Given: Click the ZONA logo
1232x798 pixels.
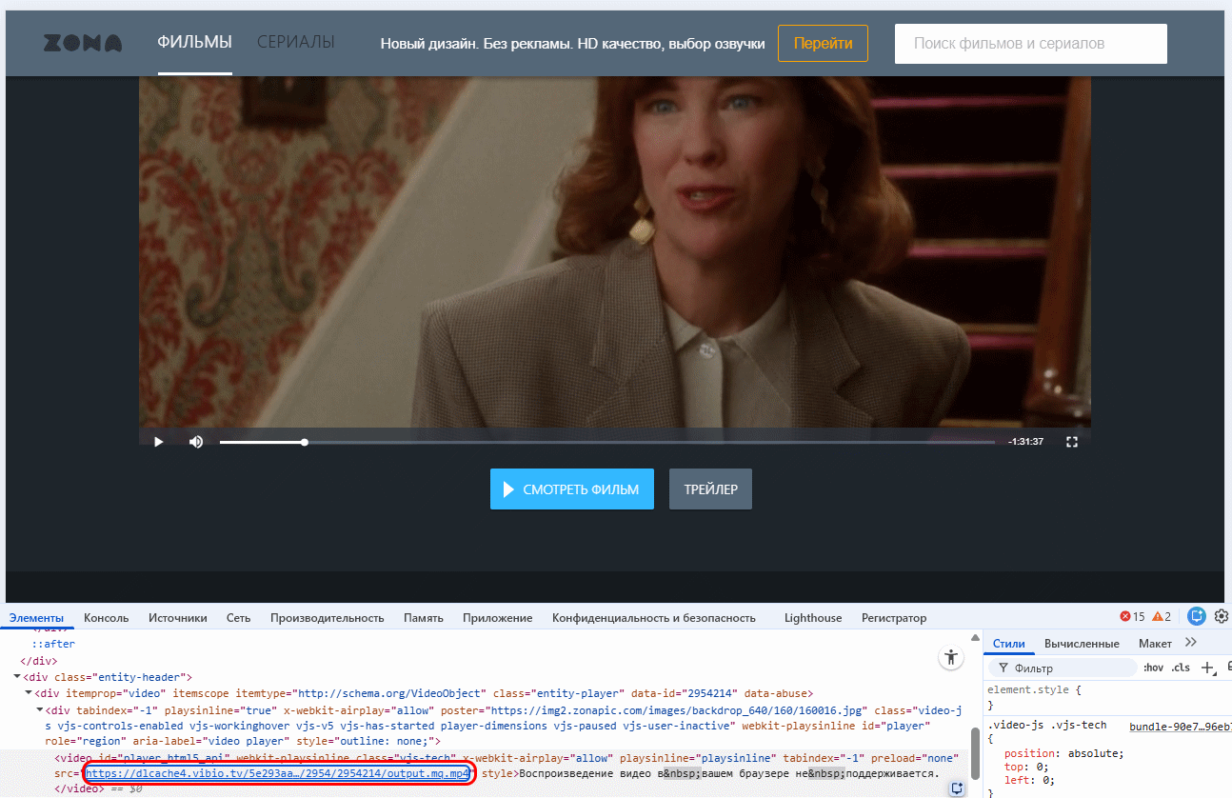Looking at the screenshot, I should point(83,43).
